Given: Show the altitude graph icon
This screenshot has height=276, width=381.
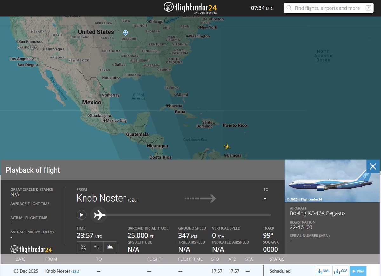Looking at the screenshot, I should tap(110, 247).
